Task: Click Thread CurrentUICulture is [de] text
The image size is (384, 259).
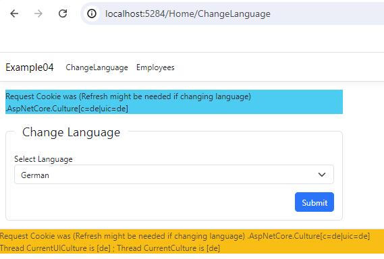Action: click(x=55, y=248)
